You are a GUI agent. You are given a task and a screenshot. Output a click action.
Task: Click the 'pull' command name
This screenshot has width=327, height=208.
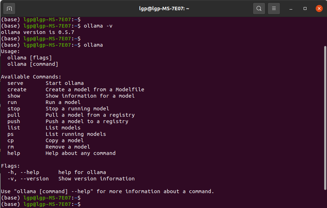(14, 115)
